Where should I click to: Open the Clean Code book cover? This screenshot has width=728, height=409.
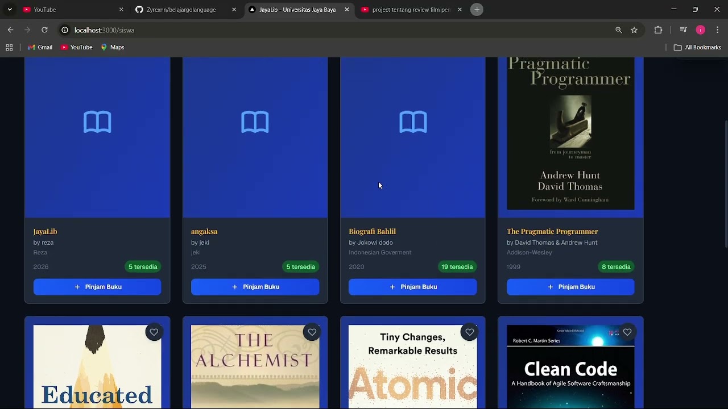(x=570, y=366)
